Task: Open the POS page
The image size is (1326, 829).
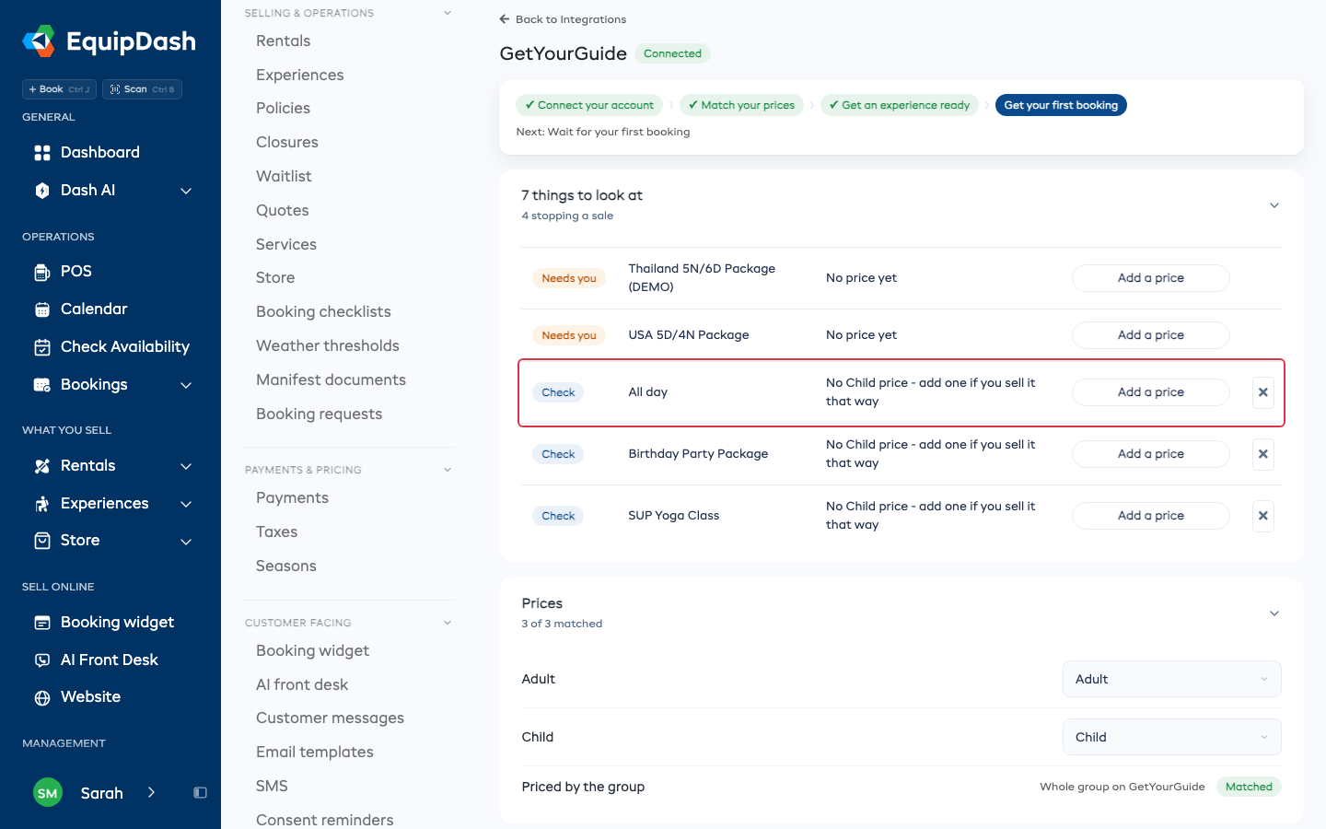Action: tap(76, 272)
